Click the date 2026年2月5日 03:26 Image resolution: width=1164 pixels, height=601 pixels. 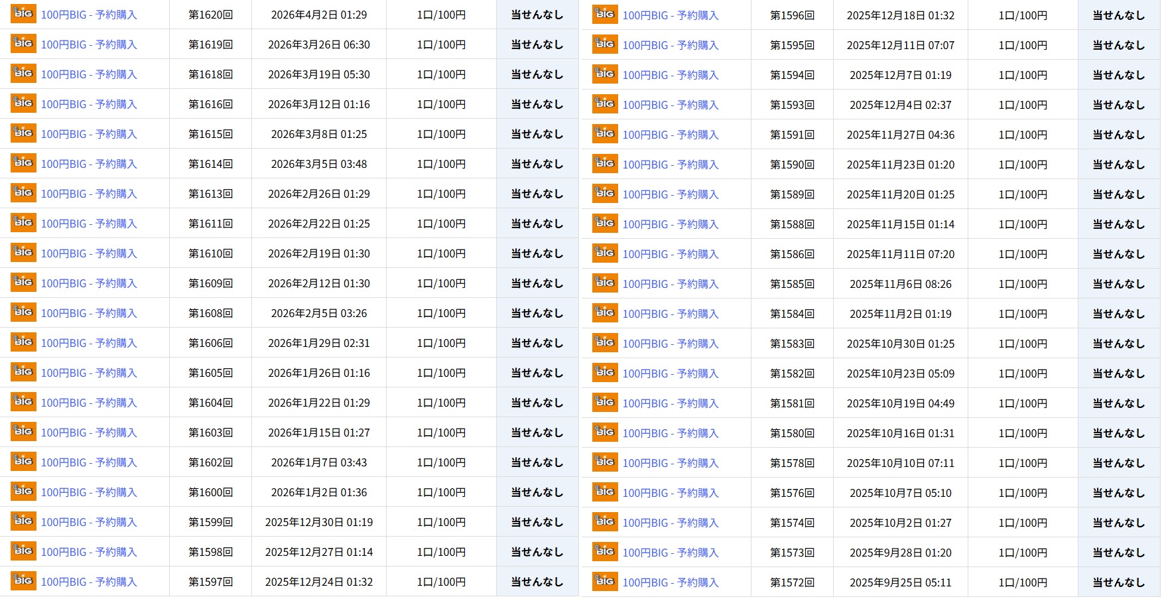(x=319, y=313)
